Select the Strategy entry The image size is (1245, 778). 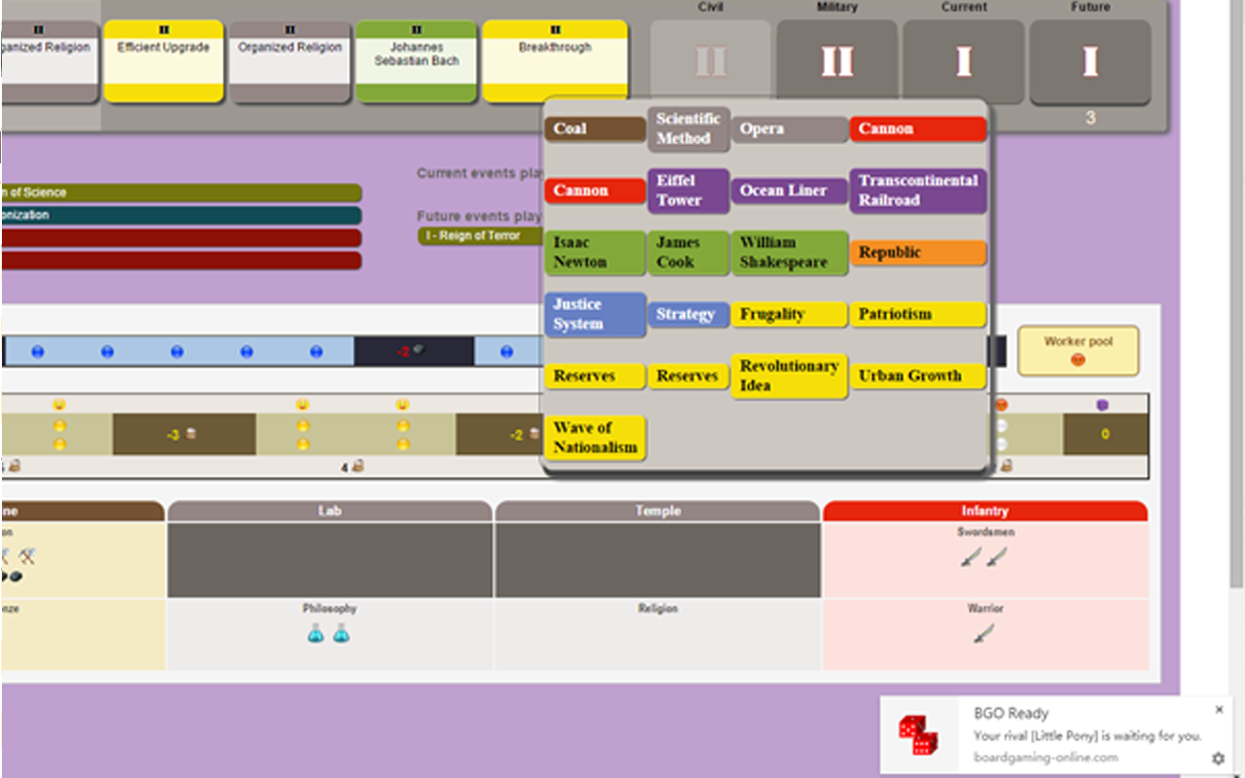click(x=689, y=314)
